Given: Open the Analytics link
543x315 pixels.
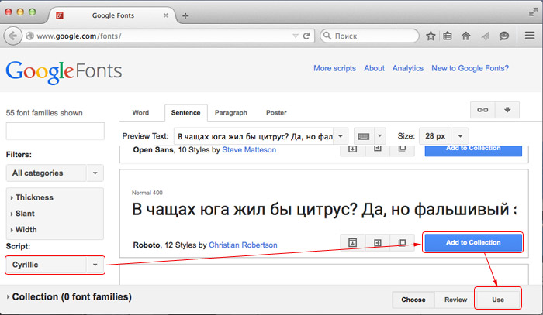Looking at the screenshot, I should coord(407,68).
